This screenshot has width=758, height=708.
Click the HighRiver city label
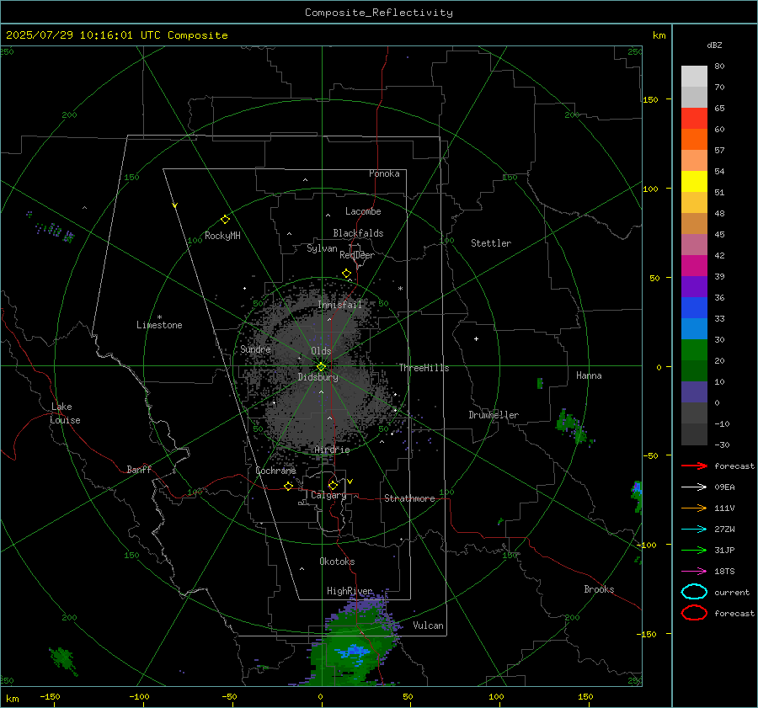pos(350,591)
